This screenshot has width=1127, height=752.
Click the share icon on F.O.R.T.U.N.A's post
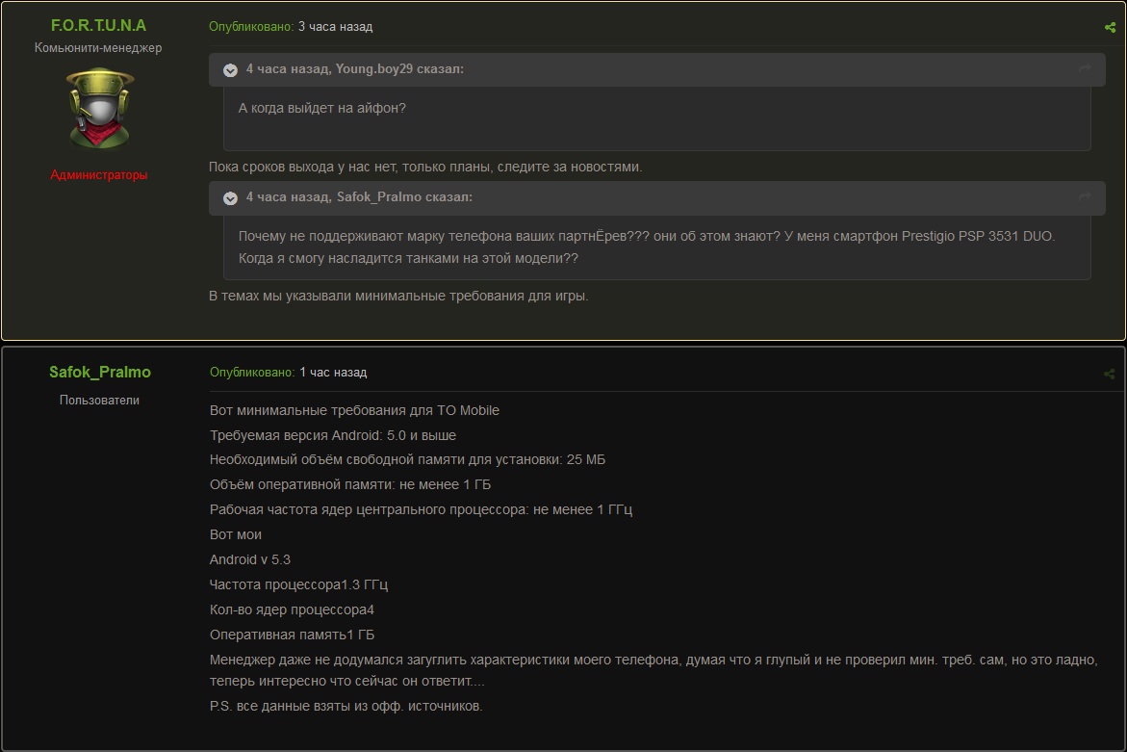coord(1110,28)
